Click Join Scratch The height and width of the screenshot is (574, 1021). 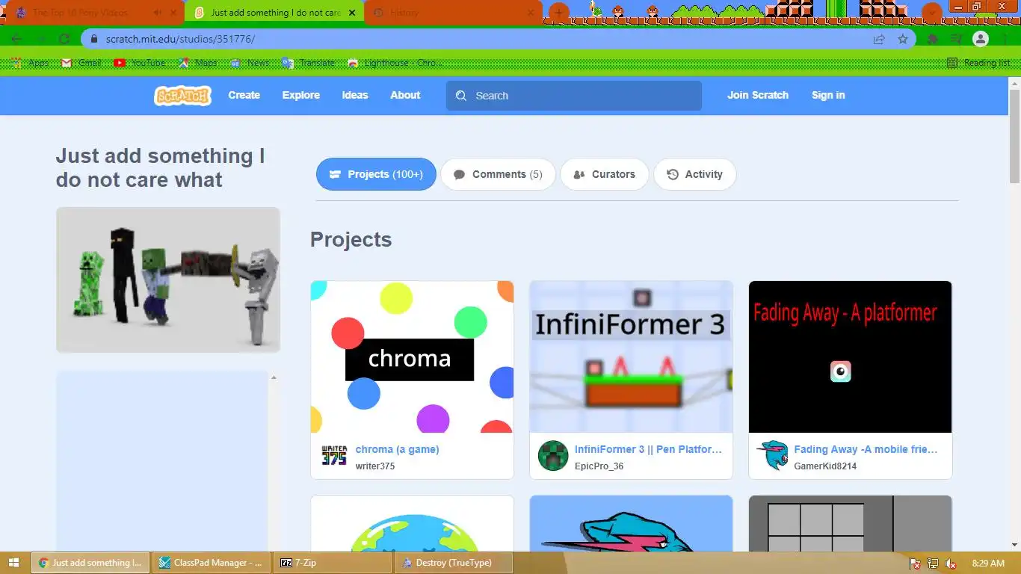[x=758, y=95]
